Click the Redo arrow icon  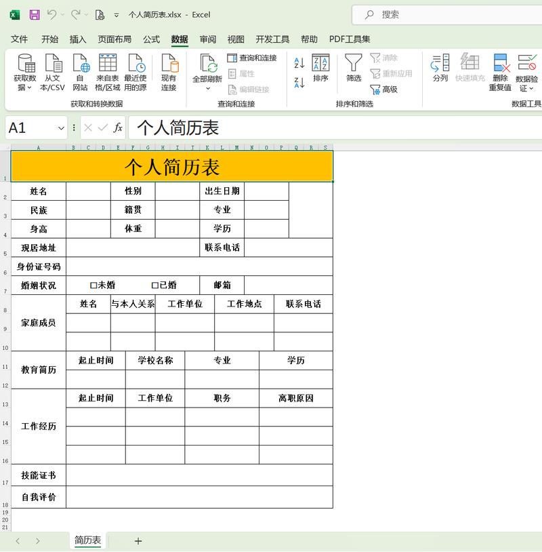pos(75,14)
